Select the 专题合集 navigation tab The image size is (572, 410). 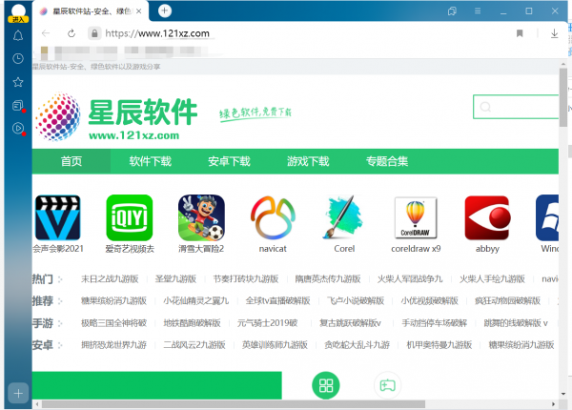click(387, 161)
